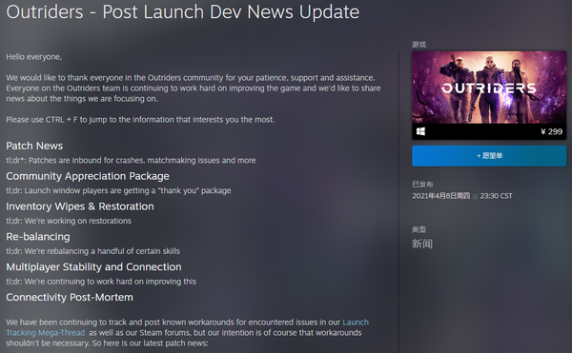The width and height of the screenshot is (572, 353).
Task: Click the 类型 type label
Action: pyautogui.click(x=419, y=229)
